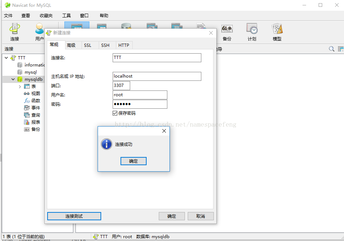This screenshot has width=344, height=241.
Task: Click 确定 in the 连接成功 message box
Action: (x=133, y=161)
